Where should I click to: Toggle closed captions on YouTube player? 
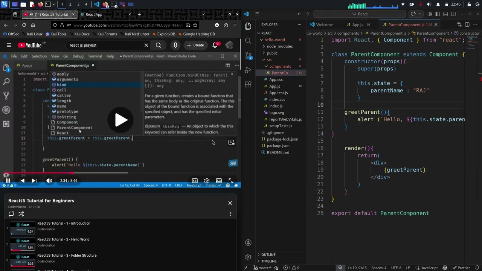click(x=195, y=181)
